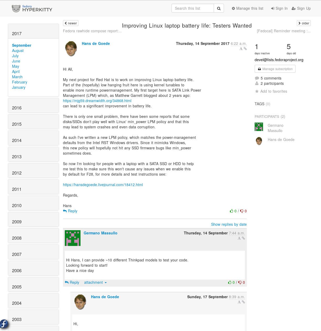321x331 pixels.
Task: Click the Fedora logo in bottom corner
Action: click(x=4, y=324)
